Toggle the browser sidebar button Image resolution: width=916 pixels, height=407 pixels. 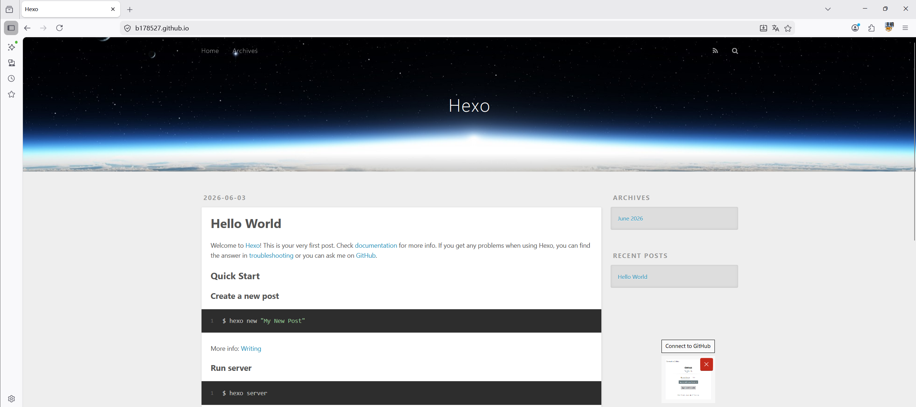click(x=11, y=28)
